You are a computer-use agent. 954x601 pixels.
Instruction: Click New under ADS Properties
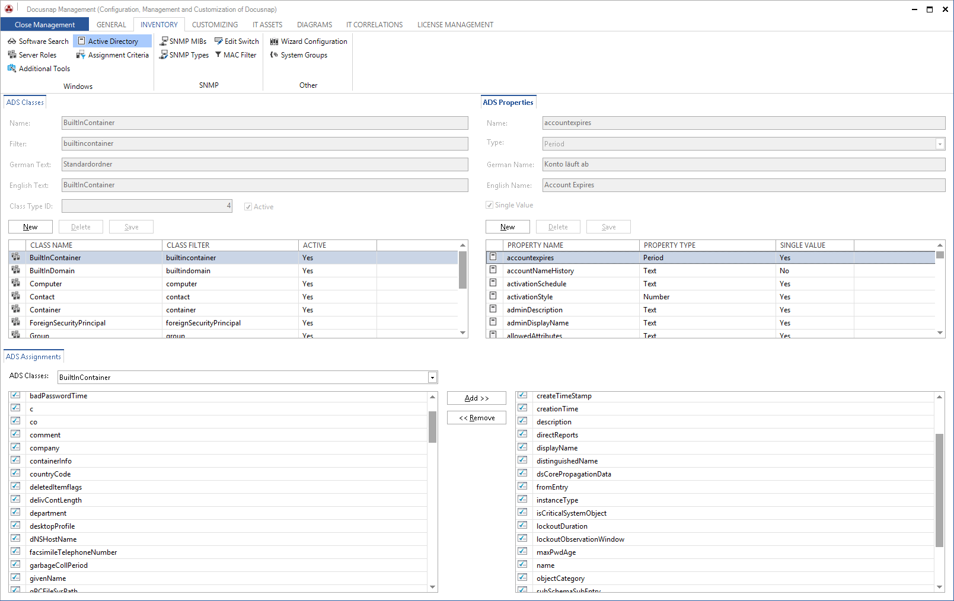click(508, 227)
